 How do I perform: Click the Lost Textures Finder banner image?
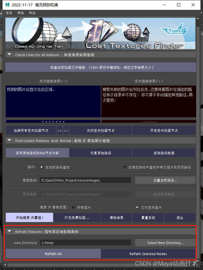pyautogui.click(x=100, y=33)
